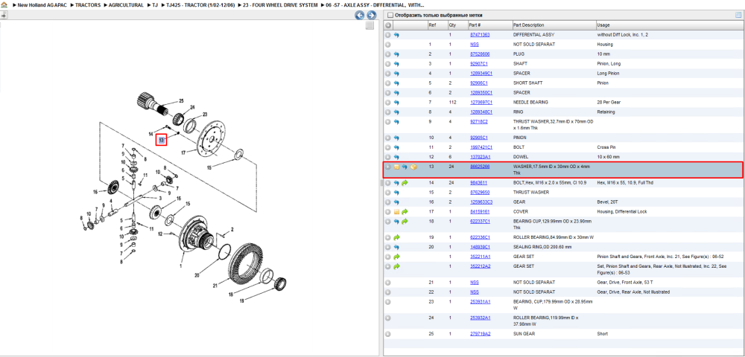Sort by Part # column header
This screenshot has width=745, height=357.
click(489, 25)
